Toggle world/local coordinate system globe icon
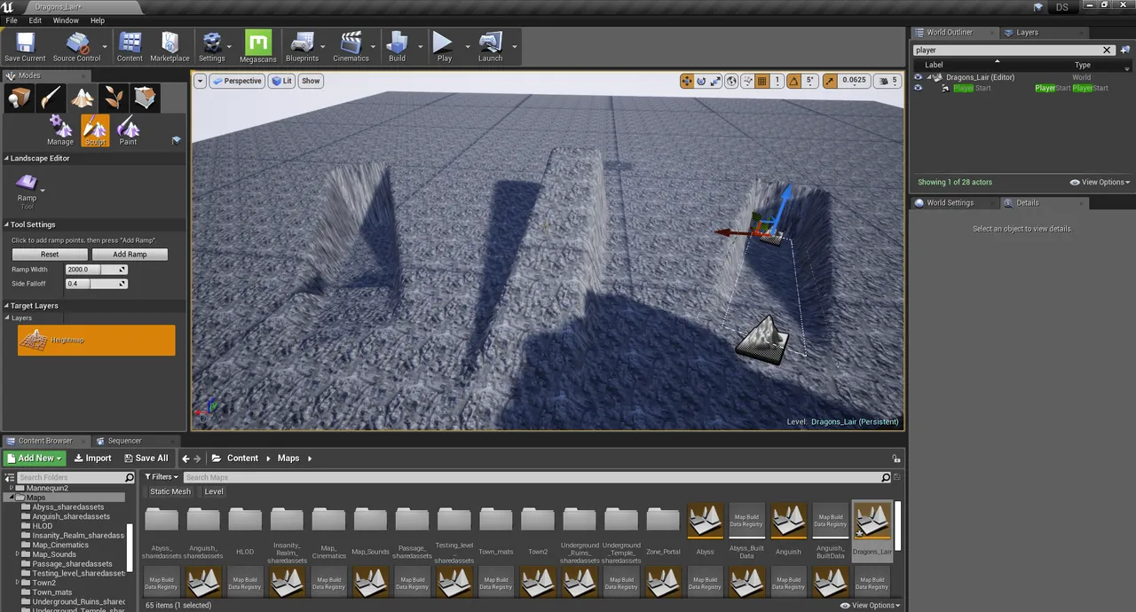This screenshot has height=612, width=1136. (731, 81)
